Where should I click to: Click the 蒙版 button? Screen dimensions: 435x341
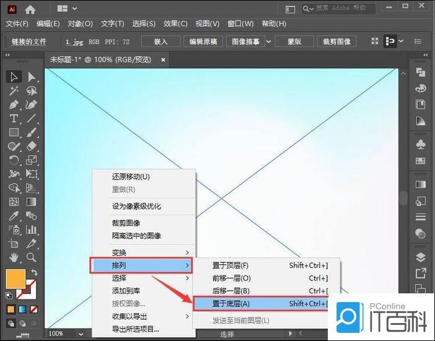click(294, 41)
